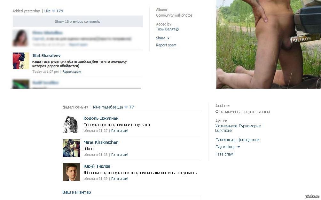The height and width of the screenshot is (200, 321).
Task: Show 15 previous comments
Action: point(78,21)
